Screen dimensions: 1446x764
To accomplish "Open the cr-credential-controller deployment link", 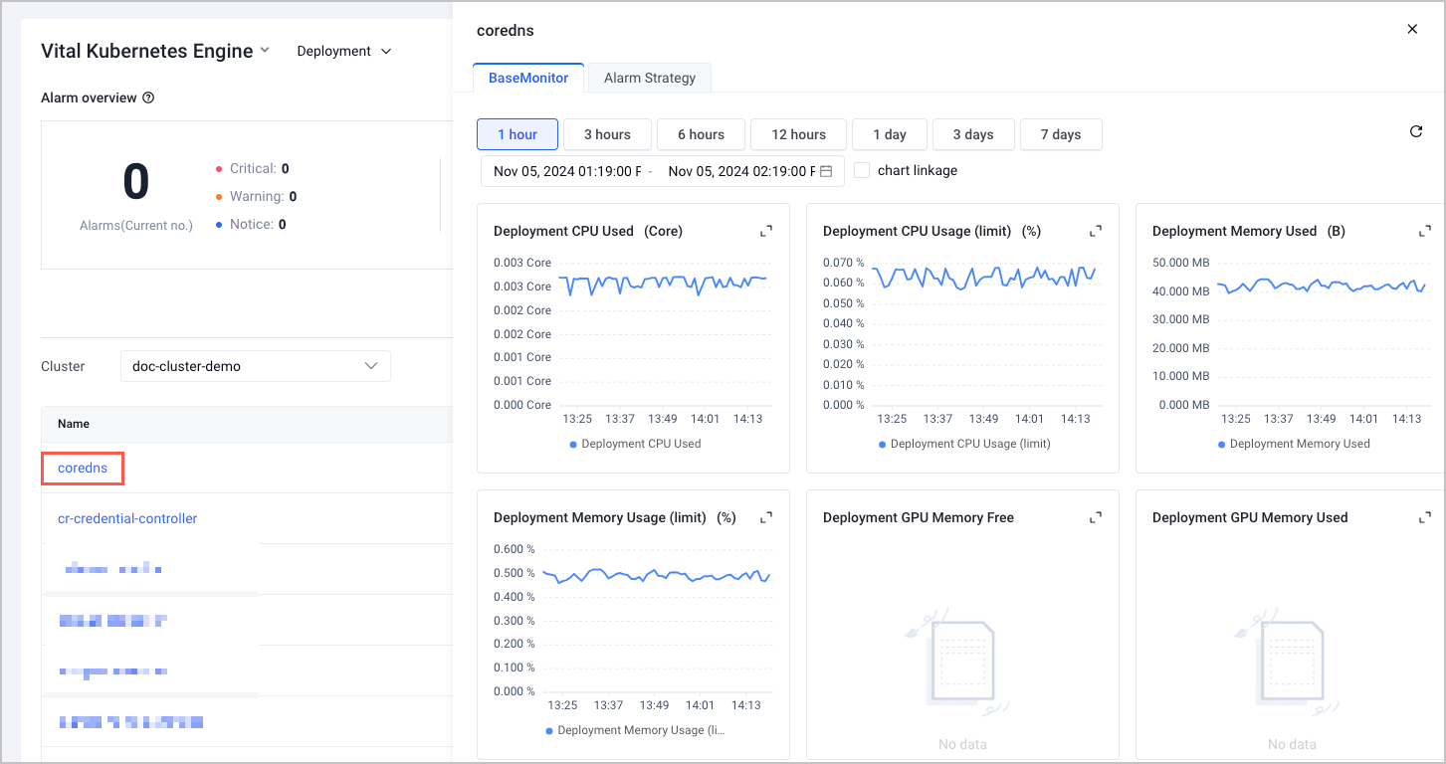I will click(x=127, y=518).
